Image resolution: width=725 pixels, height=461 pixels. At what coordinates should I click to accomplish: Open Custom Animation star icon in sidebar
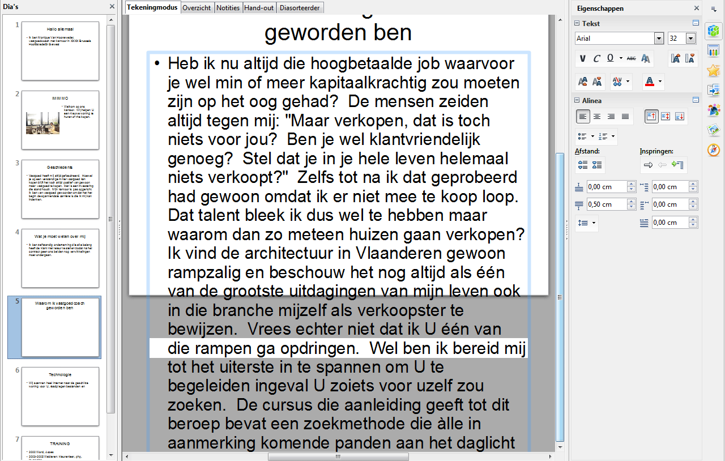coord(713,71)
